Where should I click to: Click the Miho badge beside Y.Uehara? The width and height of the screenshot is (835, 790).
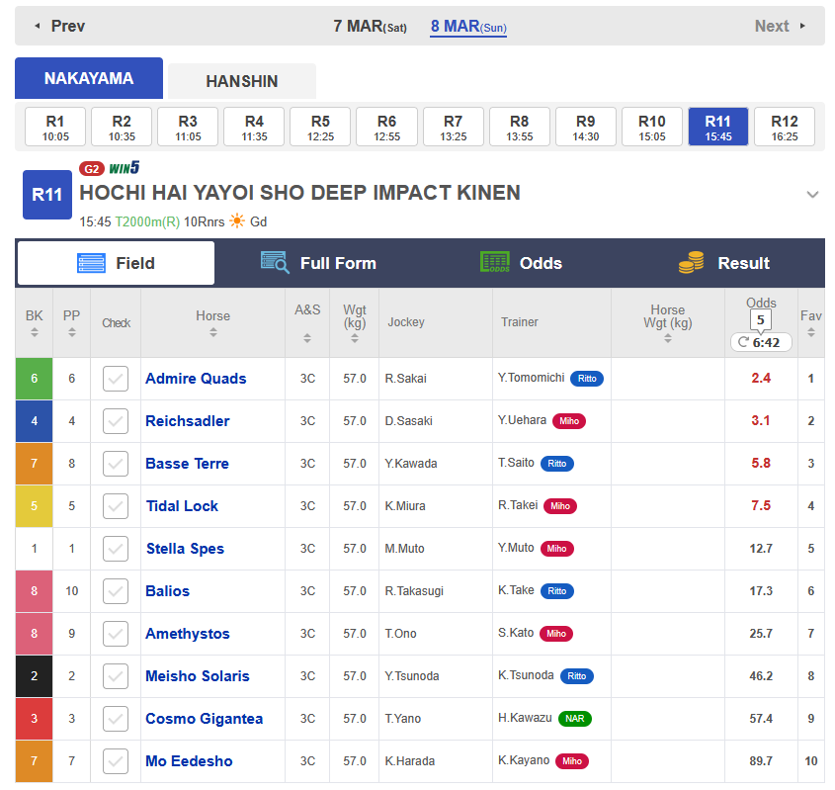[x=569, y=421]
